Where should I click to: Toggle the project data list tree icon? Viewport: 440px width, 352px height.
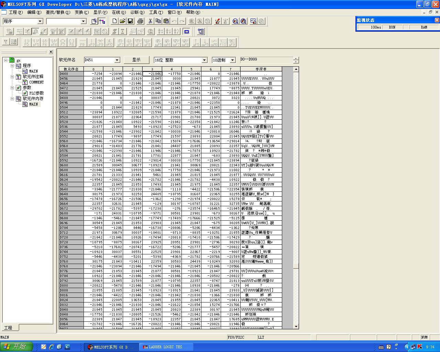point(102,21)
